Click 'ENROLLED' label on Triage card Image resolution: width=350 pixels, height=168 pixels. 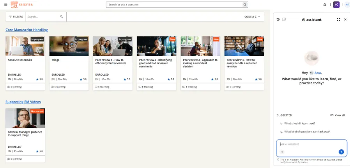coord(58,74)
